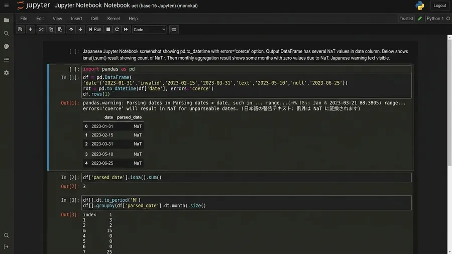Screen dimensions: 452x254
Task: Click the Python logo icon at top right
Action: pyautogui.click(x=420, y=6)
